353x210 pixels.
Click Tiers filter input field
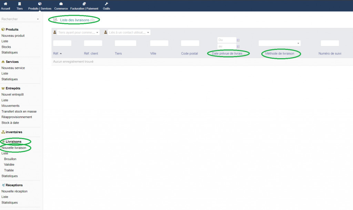(125, 43)
